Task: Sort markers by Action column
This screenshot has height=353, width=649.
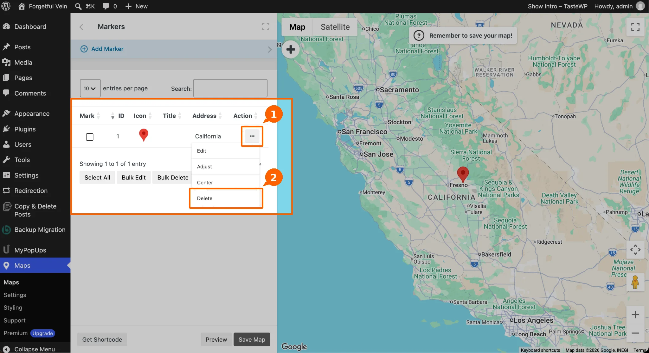Action: click(246, 116)
